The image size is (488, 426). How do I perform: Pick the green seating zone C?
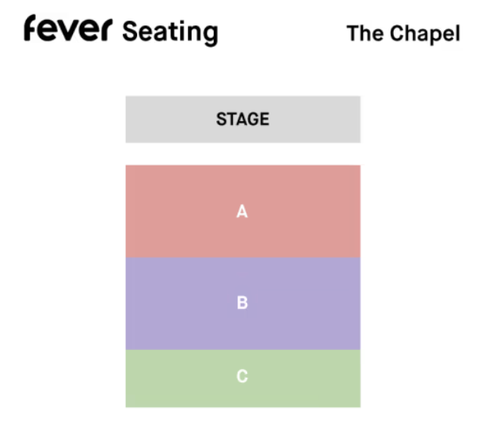pyautogui.click(x=243, y=378)
